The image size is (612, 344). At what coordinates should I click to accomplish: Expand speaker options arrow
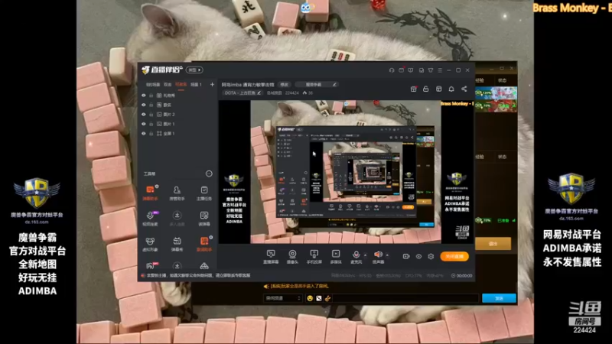point(387,255)
